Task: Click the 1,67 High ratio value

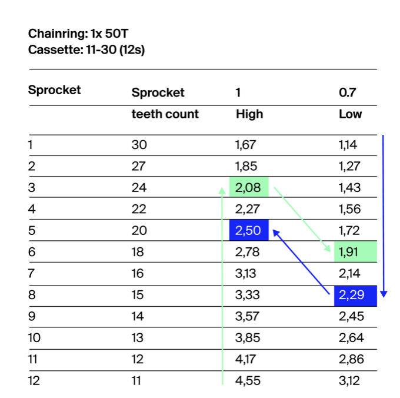Action: 245,145
